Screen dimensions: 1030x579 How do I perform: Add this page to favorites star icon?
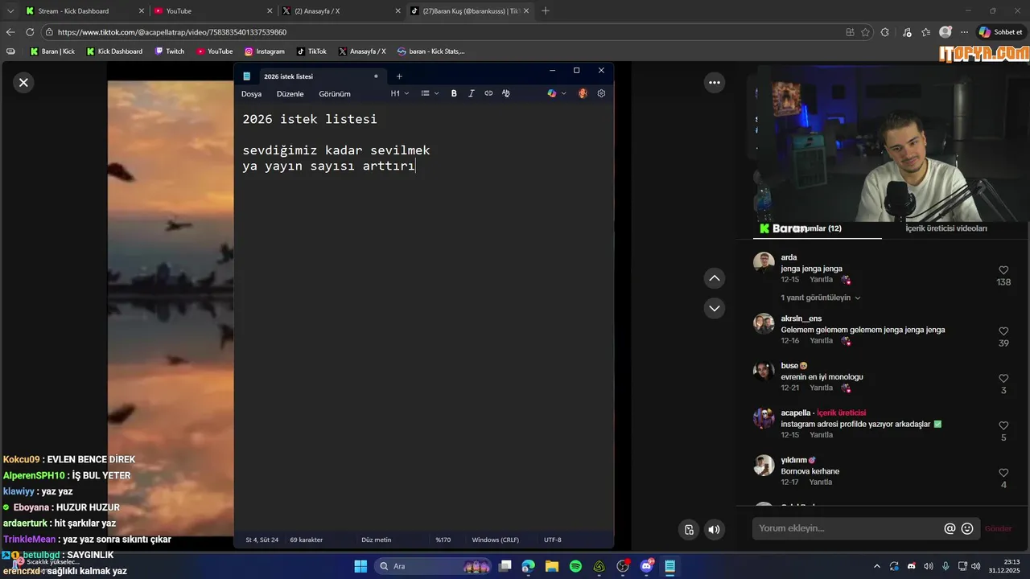point(866,32)
